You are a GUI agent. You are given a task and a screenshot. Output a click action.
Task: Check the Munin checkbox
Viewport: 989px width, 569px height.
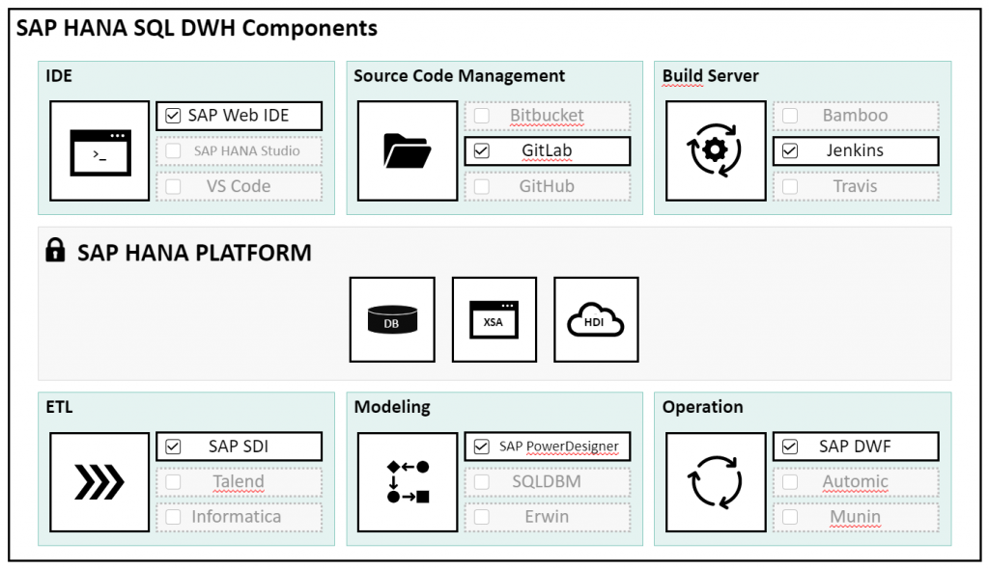click(x=790, y=517)
